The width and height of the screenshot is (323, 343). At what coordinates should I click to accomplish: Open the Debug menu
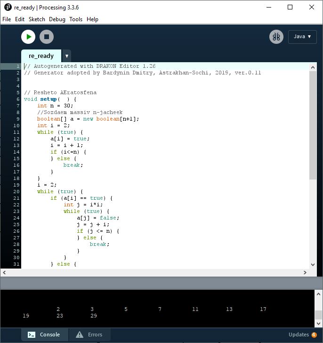pyautogui.click(x=57, y=19)
